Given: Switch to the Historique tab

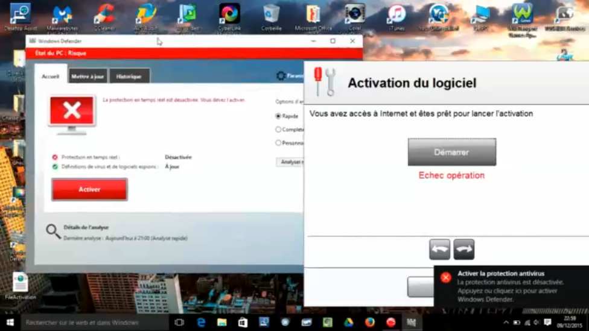Looking at the screenshot, I should coord(129,76).
